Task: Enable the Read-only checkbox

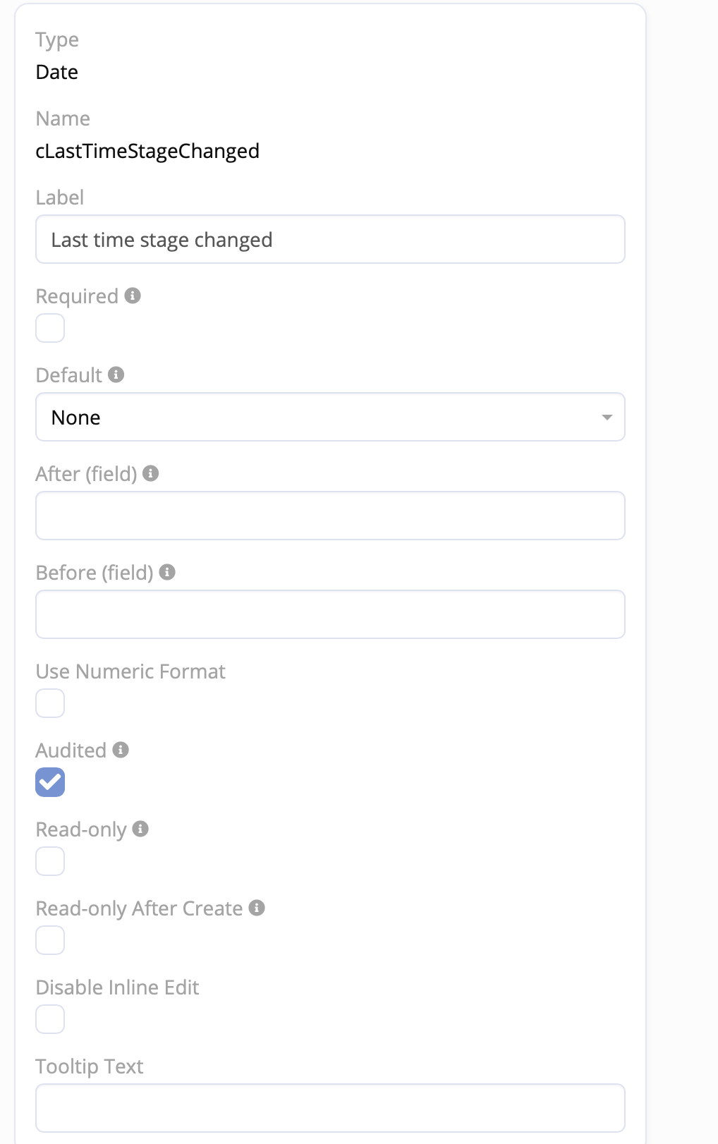Action: coord(50,861)
